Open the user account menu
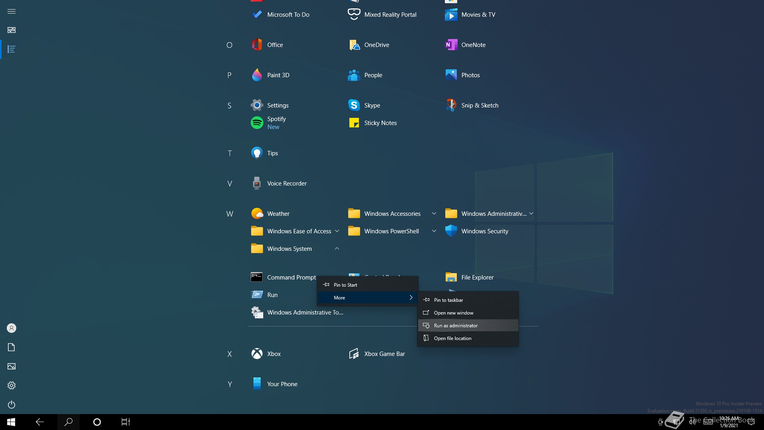 click(12, 328)
